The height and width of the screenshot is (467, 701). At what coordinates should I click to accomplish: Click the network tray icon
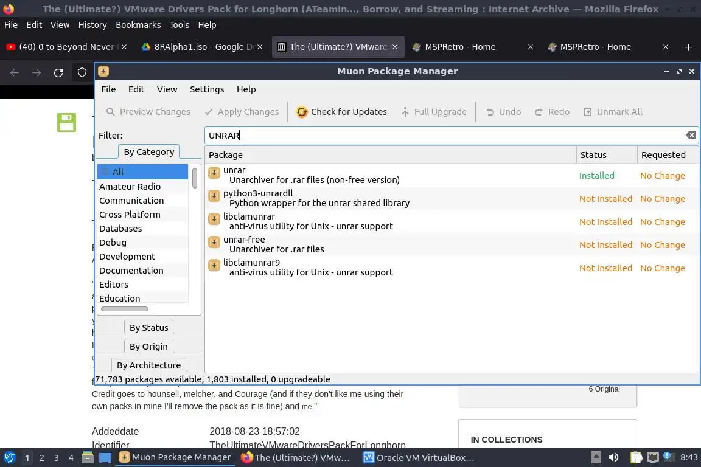click(653, 457)
